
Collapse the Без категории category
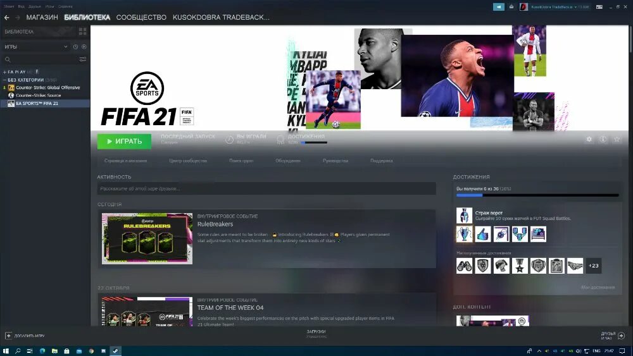pos(4,80)
